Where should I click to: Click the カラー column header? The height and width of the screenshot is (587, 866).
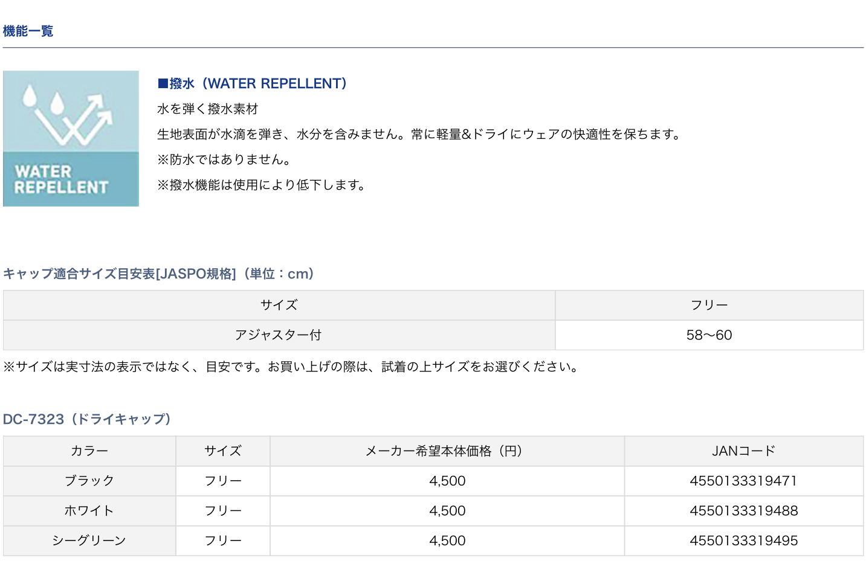(89, 451)
